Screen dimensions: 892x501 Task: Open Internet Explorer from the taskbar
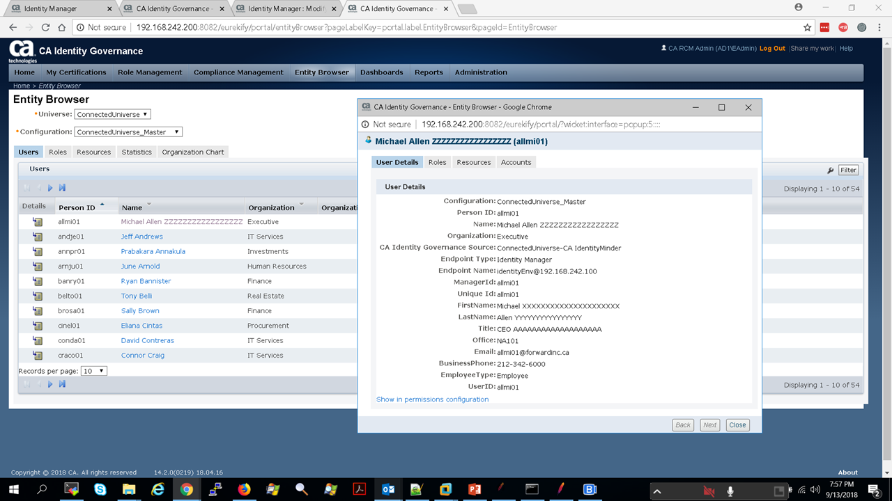point(157,490)
